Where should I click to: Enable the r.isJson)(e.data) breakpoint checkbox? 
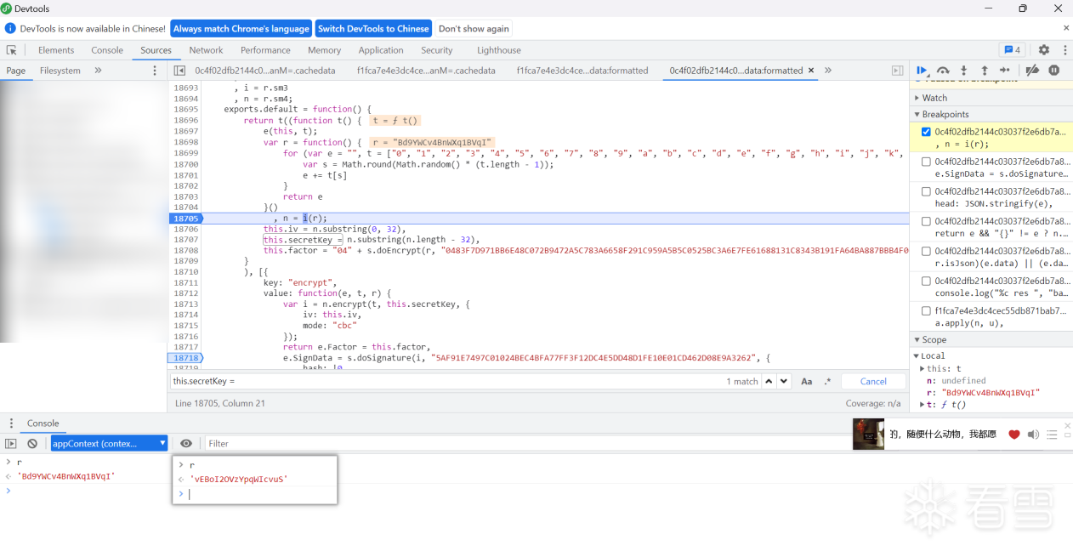coord(926,251)
